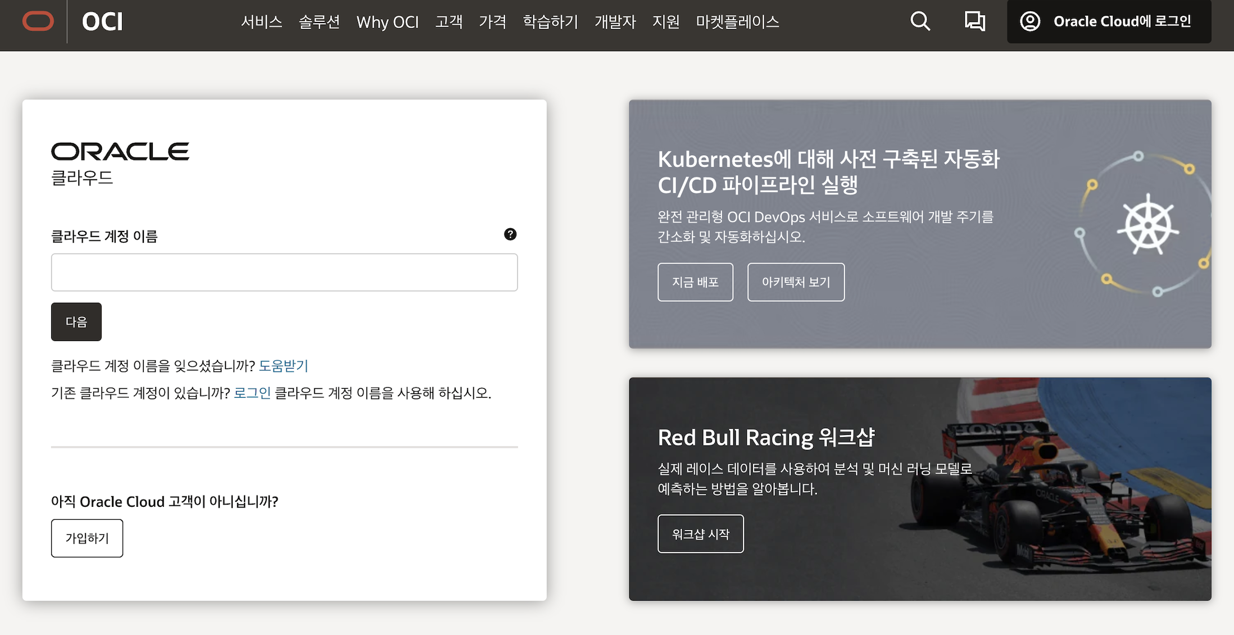Click the OCI home text logo
Screen dimensions: 1234x635
[102, 21]
